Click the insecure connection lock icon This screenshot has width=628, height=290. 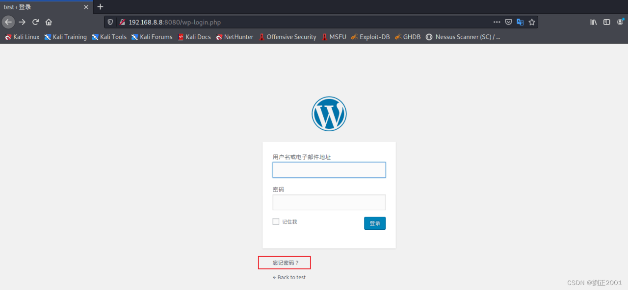click(122, 22)
